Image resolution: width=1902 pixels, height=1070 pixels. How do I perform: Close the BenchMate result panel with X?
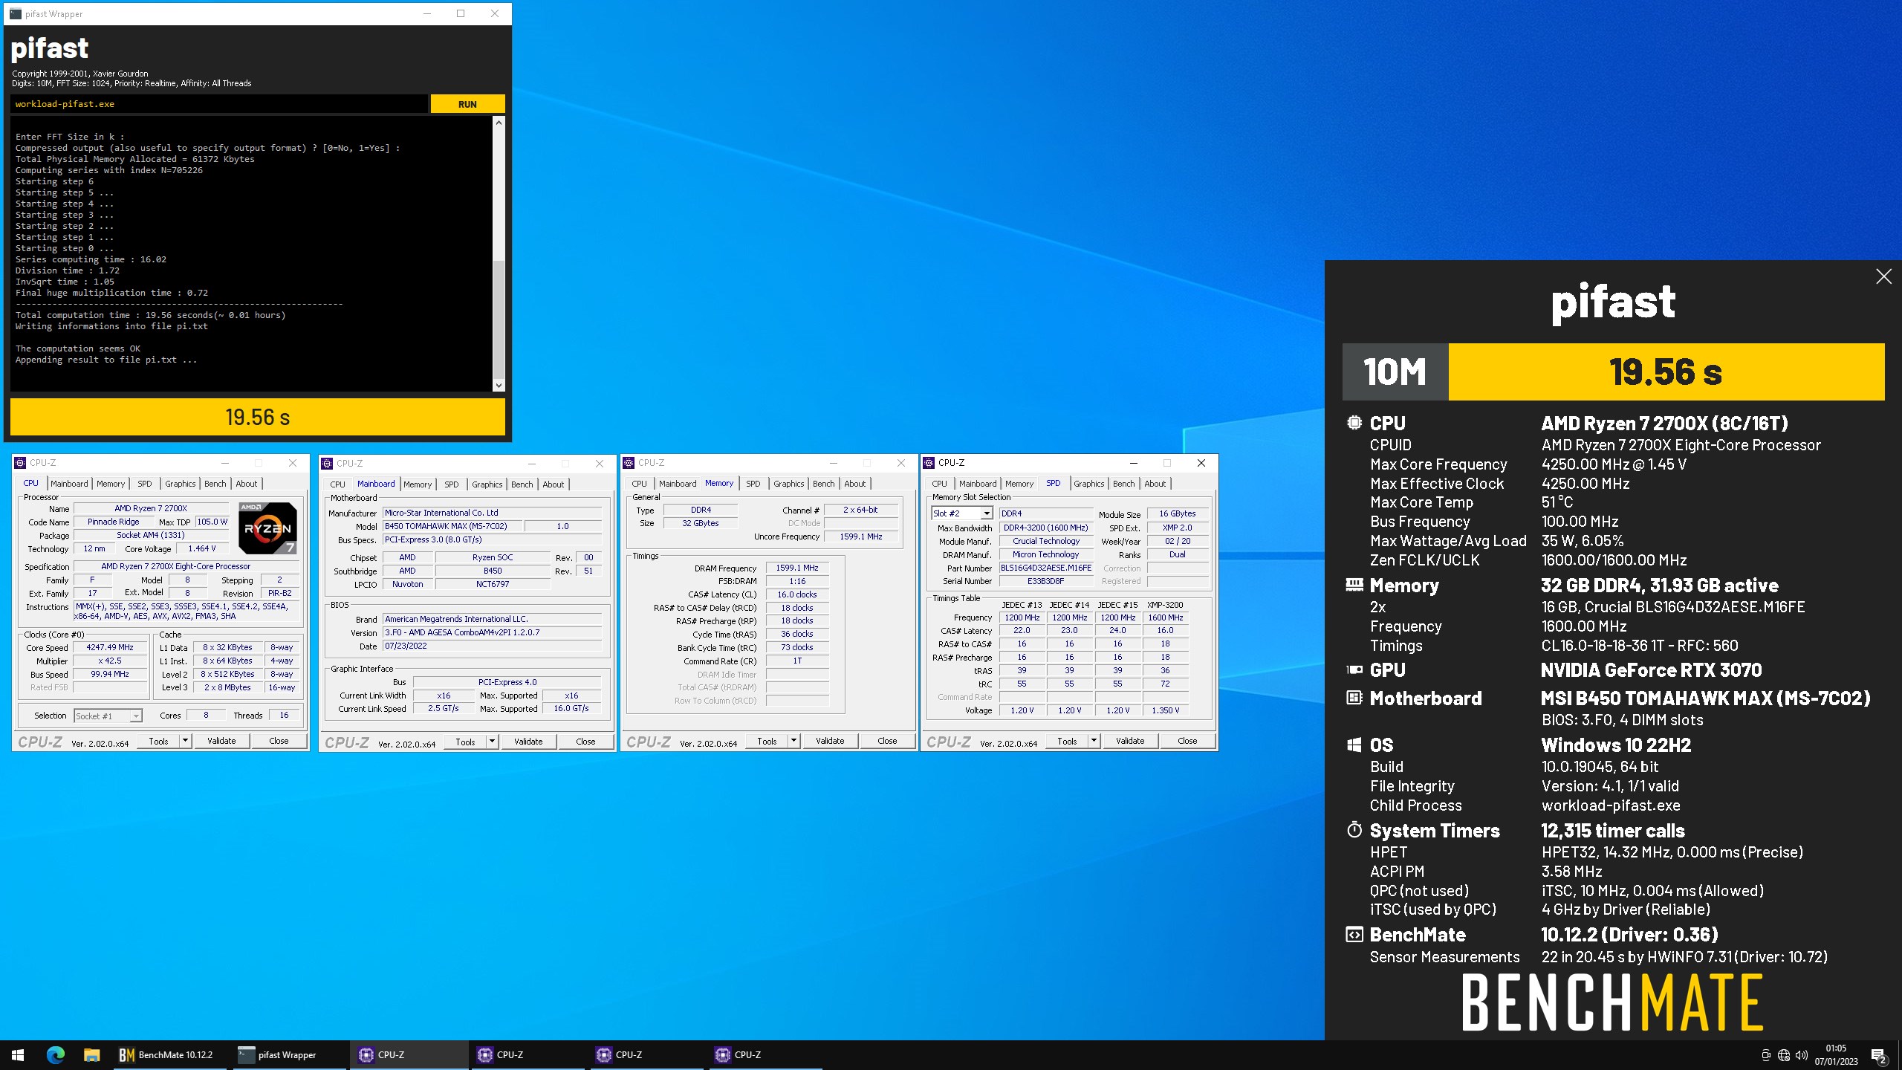1883,277
